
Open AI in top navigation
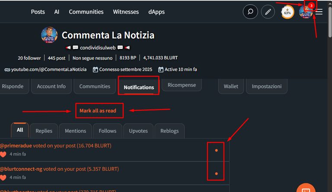pyautogui.click(x=57, y=12)
